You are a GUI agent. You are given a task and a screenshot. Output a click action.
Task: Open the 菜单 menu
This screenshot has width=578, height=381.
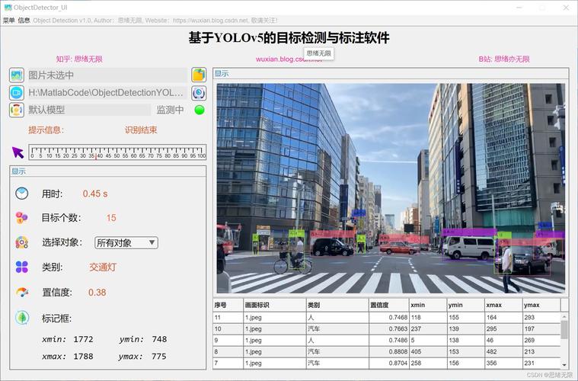point(8,20)
